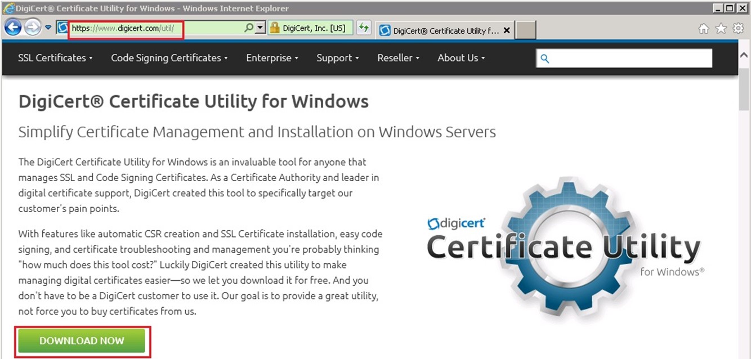This screenshot has height=359, width=751.
Task: Click the Home icon
Action: pos(704,29)
